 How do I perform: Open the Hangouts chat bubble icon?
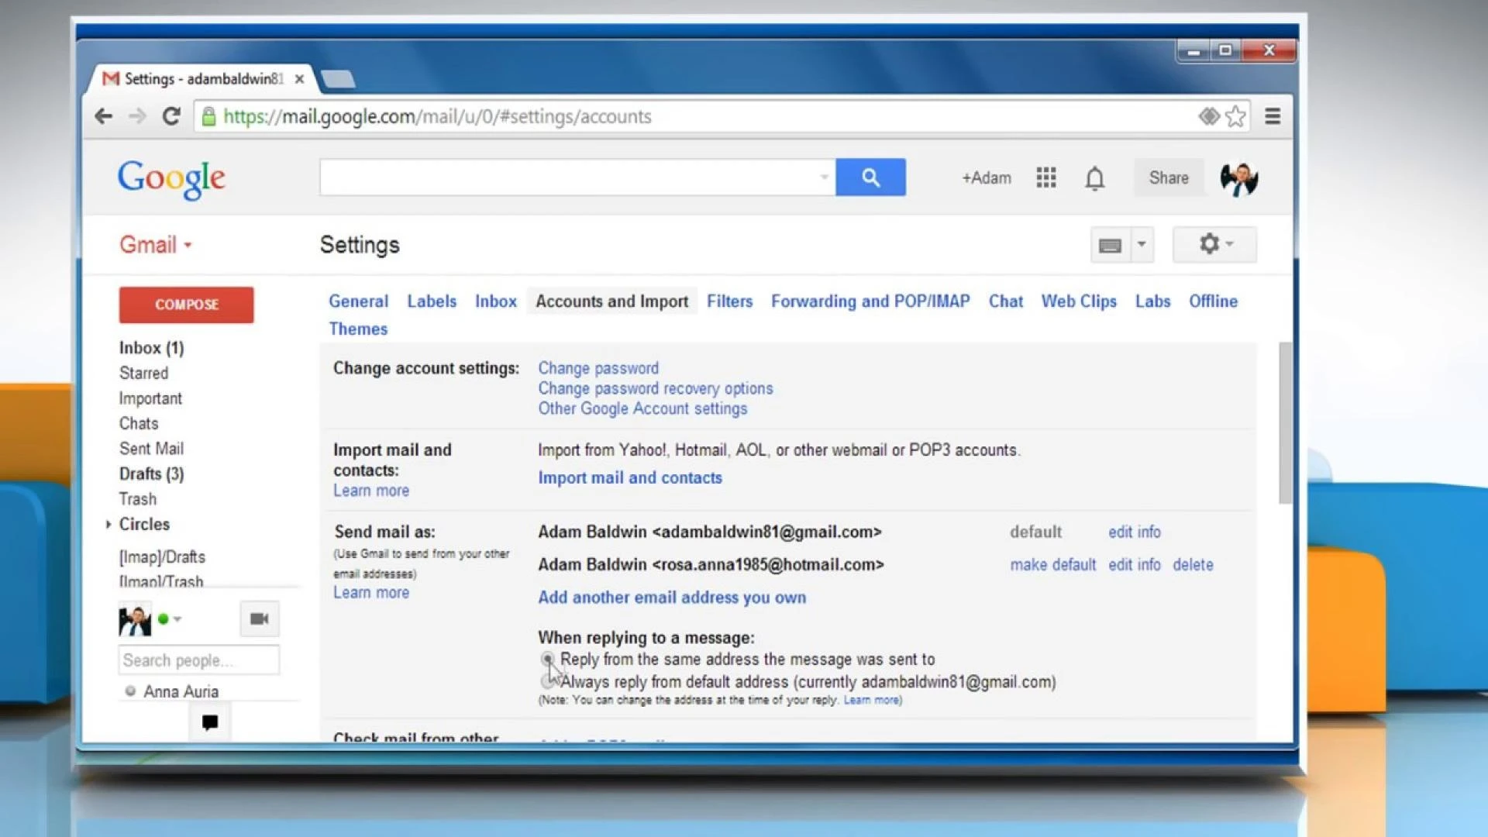[x=209, y=722]
